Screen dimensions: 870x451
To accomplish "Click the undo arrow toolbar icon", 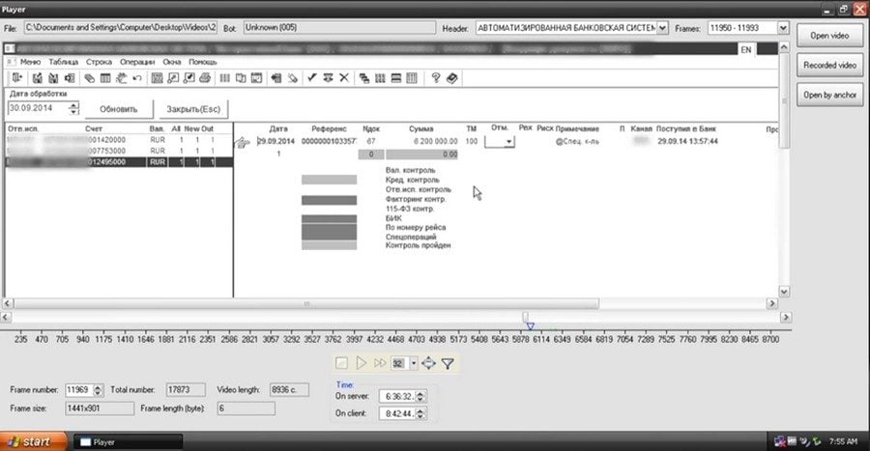I will 137,77.
